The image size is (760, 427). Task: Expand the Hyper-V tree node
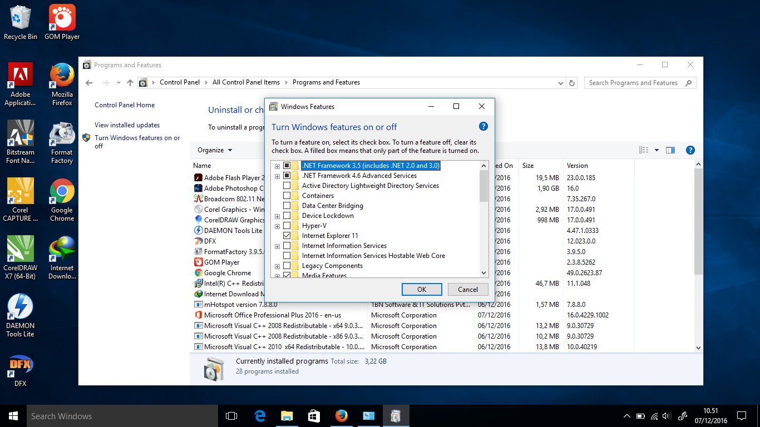[278, 226]
